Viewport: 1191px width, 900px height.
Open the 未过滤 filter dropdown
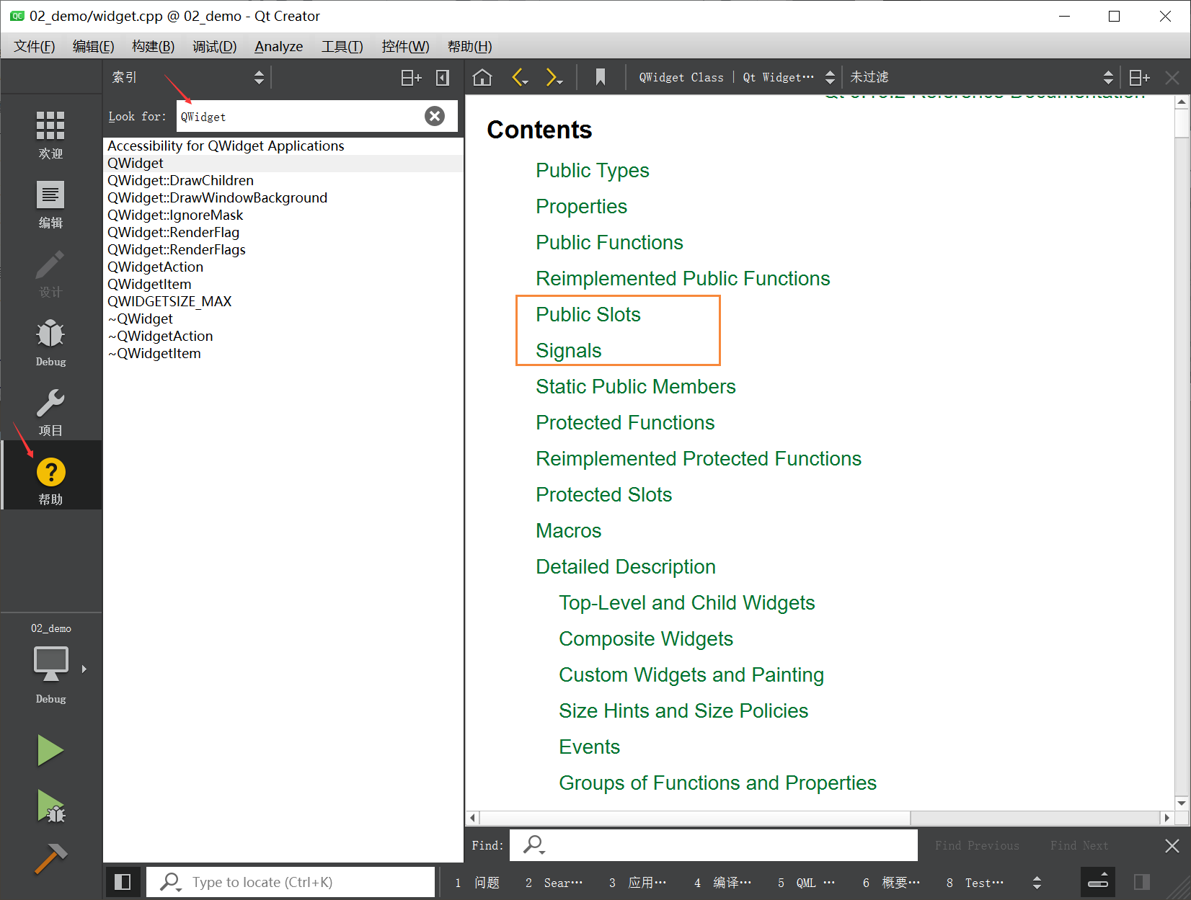981,77
